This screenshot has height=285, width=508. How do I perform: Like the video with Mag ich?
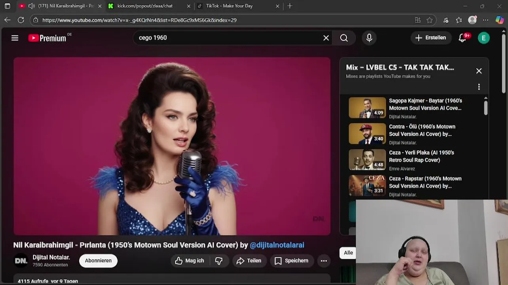point(190,260)
